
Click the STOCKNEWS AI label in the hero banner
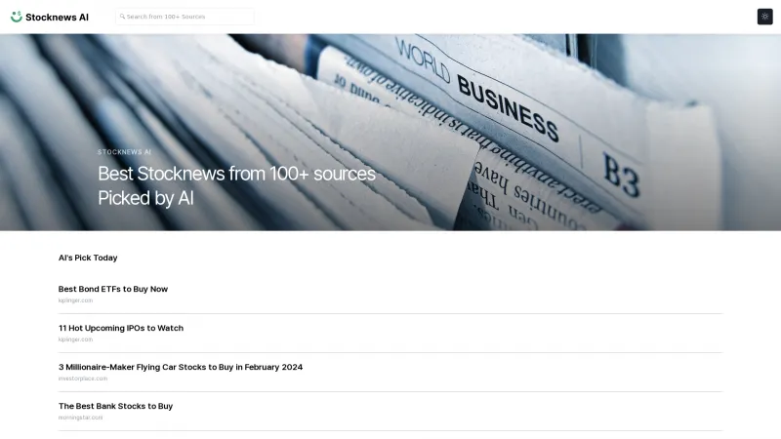click(124, 152)
